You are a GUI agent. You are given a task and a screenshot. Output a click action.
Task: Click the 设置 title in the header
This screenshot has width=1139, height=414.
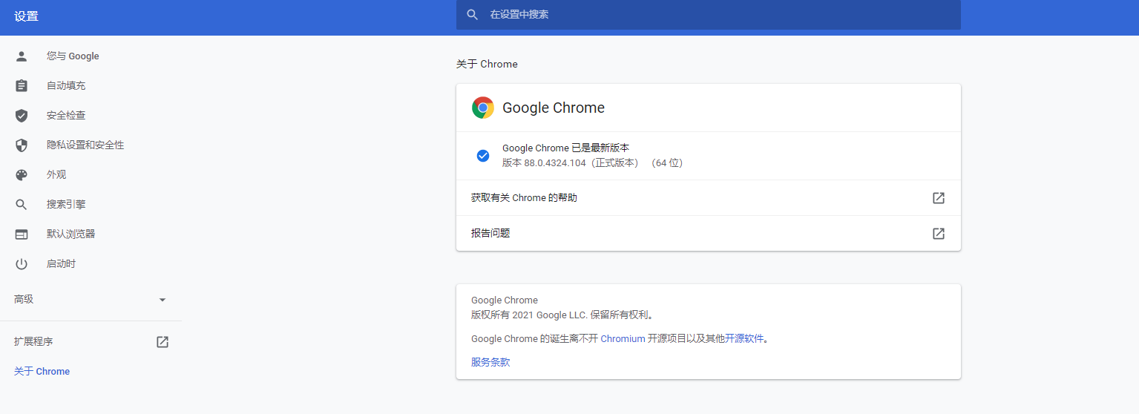pos(26,16)
